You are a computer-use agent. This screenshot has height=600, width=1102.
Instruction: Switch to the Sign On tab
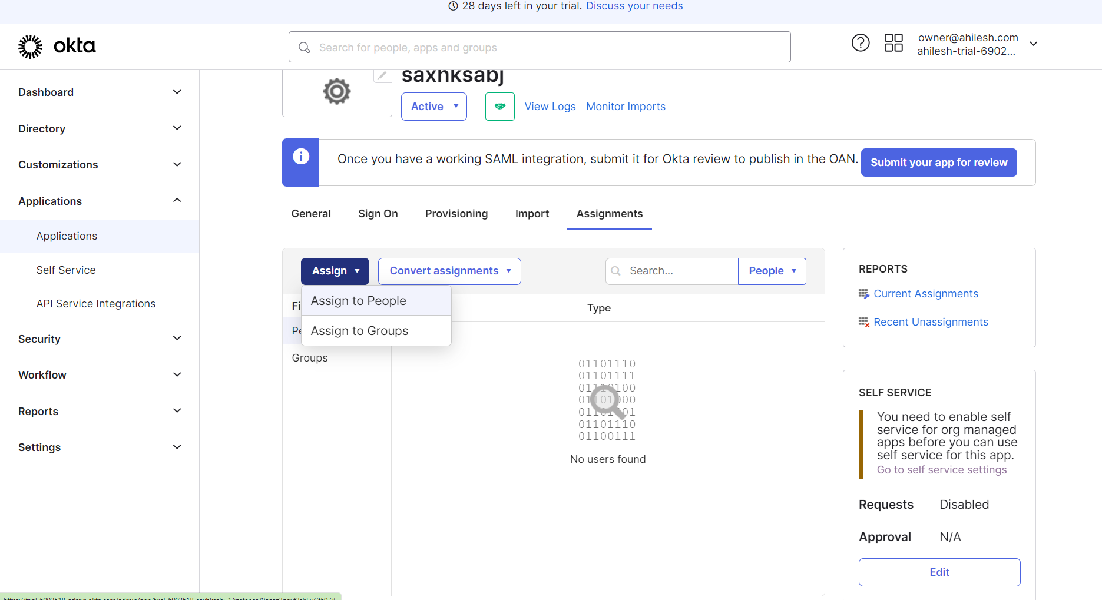click(378, 214)
